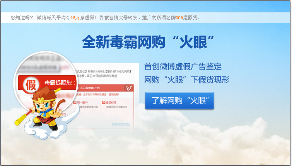This screenshot has width=292, height=166.
Task: Click the blurred weibo post thumbnail in the magnifier
Action: (x=39, y=67)
